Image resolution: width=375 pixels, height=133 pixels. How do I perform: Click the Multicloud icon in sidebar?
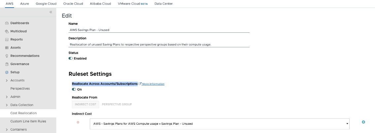[x=7, y=31]
